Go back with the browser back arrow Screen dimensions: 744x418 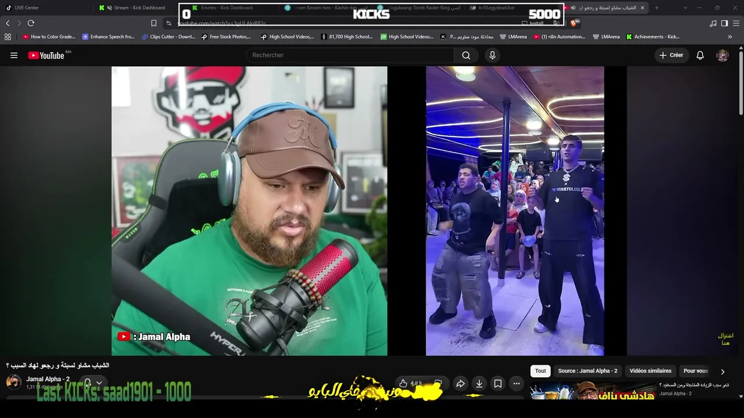tap(8, 23)
